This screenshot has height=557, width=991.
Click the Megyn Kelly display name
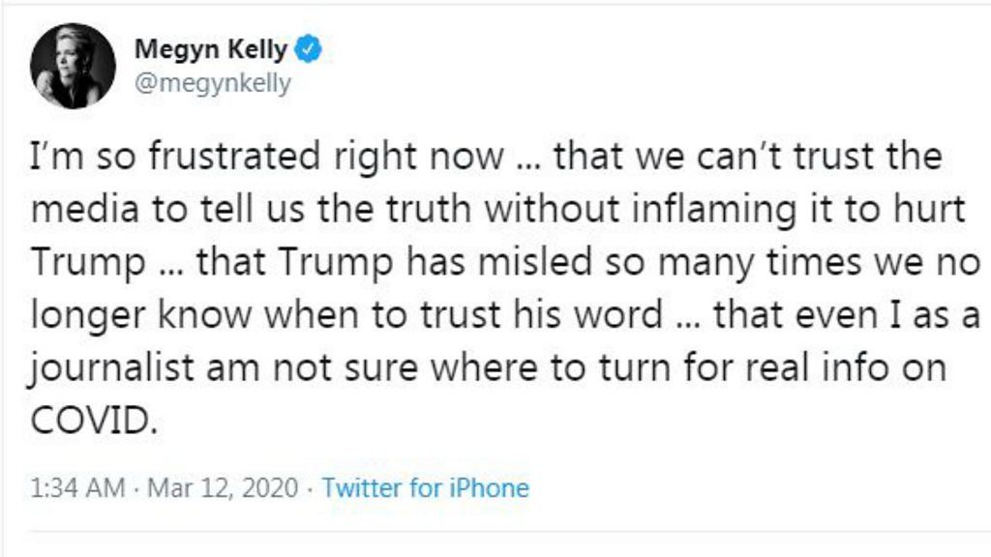click(209, 49)
